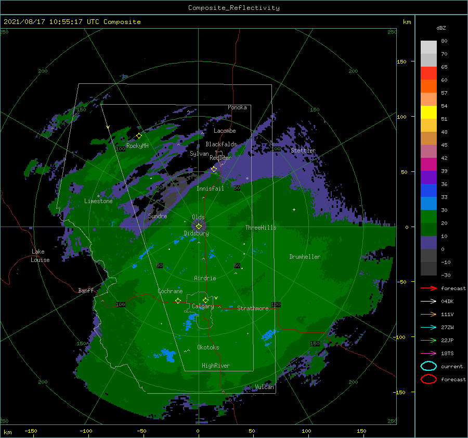Click the white 04DK arrow icon
468x438 pixels.
click(x=428, y=301)
